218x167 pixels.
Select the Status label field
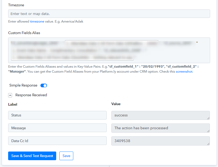[x=57, y=115]
